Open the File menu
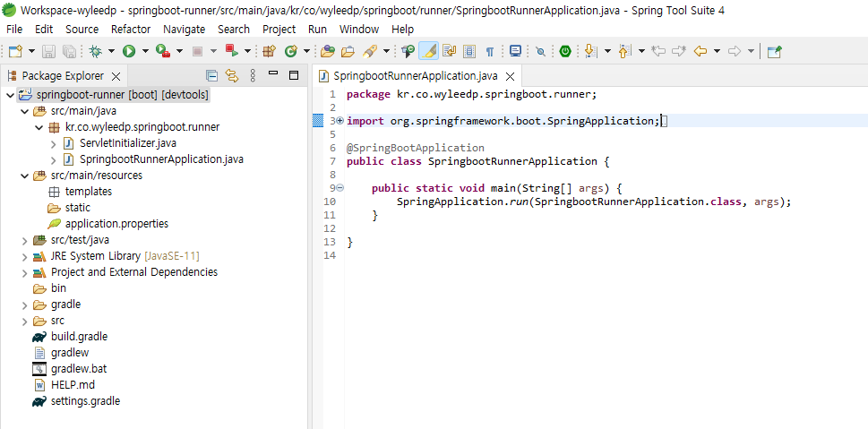868x429 pixels. point(14,30)
